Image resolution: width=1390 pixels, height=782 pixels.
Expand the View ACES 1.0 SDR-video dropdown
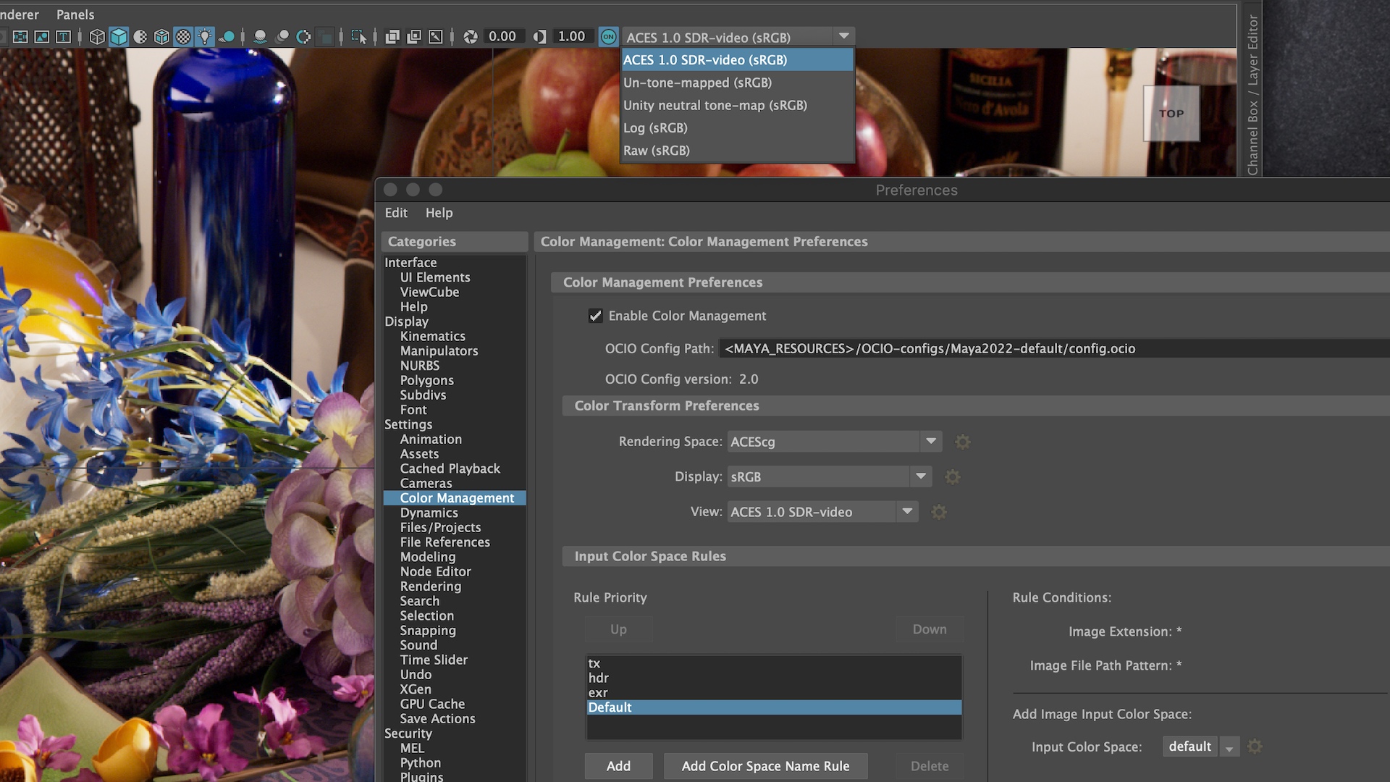pyautogui.click(x=906, y=512)
